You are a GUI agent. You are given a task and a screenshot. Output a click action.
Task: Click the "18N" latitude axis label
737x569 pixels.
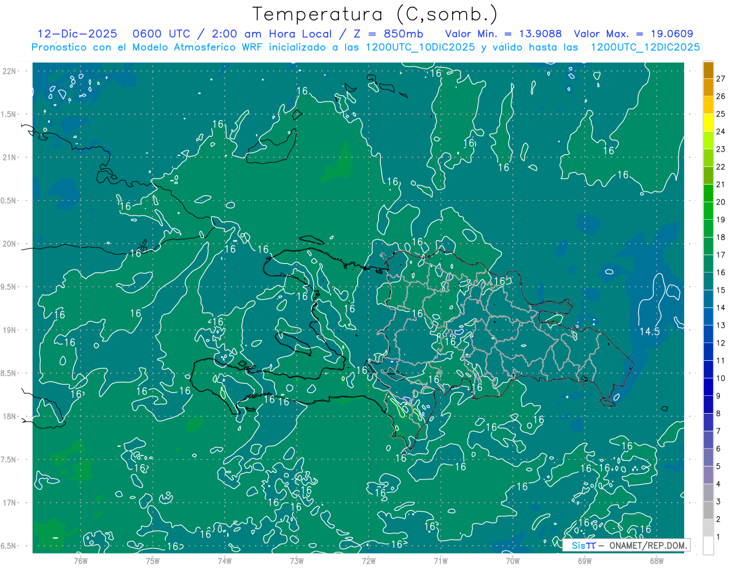10,417
